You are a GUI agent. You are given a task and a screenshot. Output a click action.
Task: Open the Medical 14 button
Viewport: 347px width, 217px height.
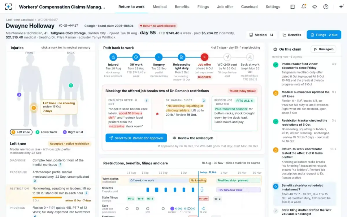pos(261,35)
